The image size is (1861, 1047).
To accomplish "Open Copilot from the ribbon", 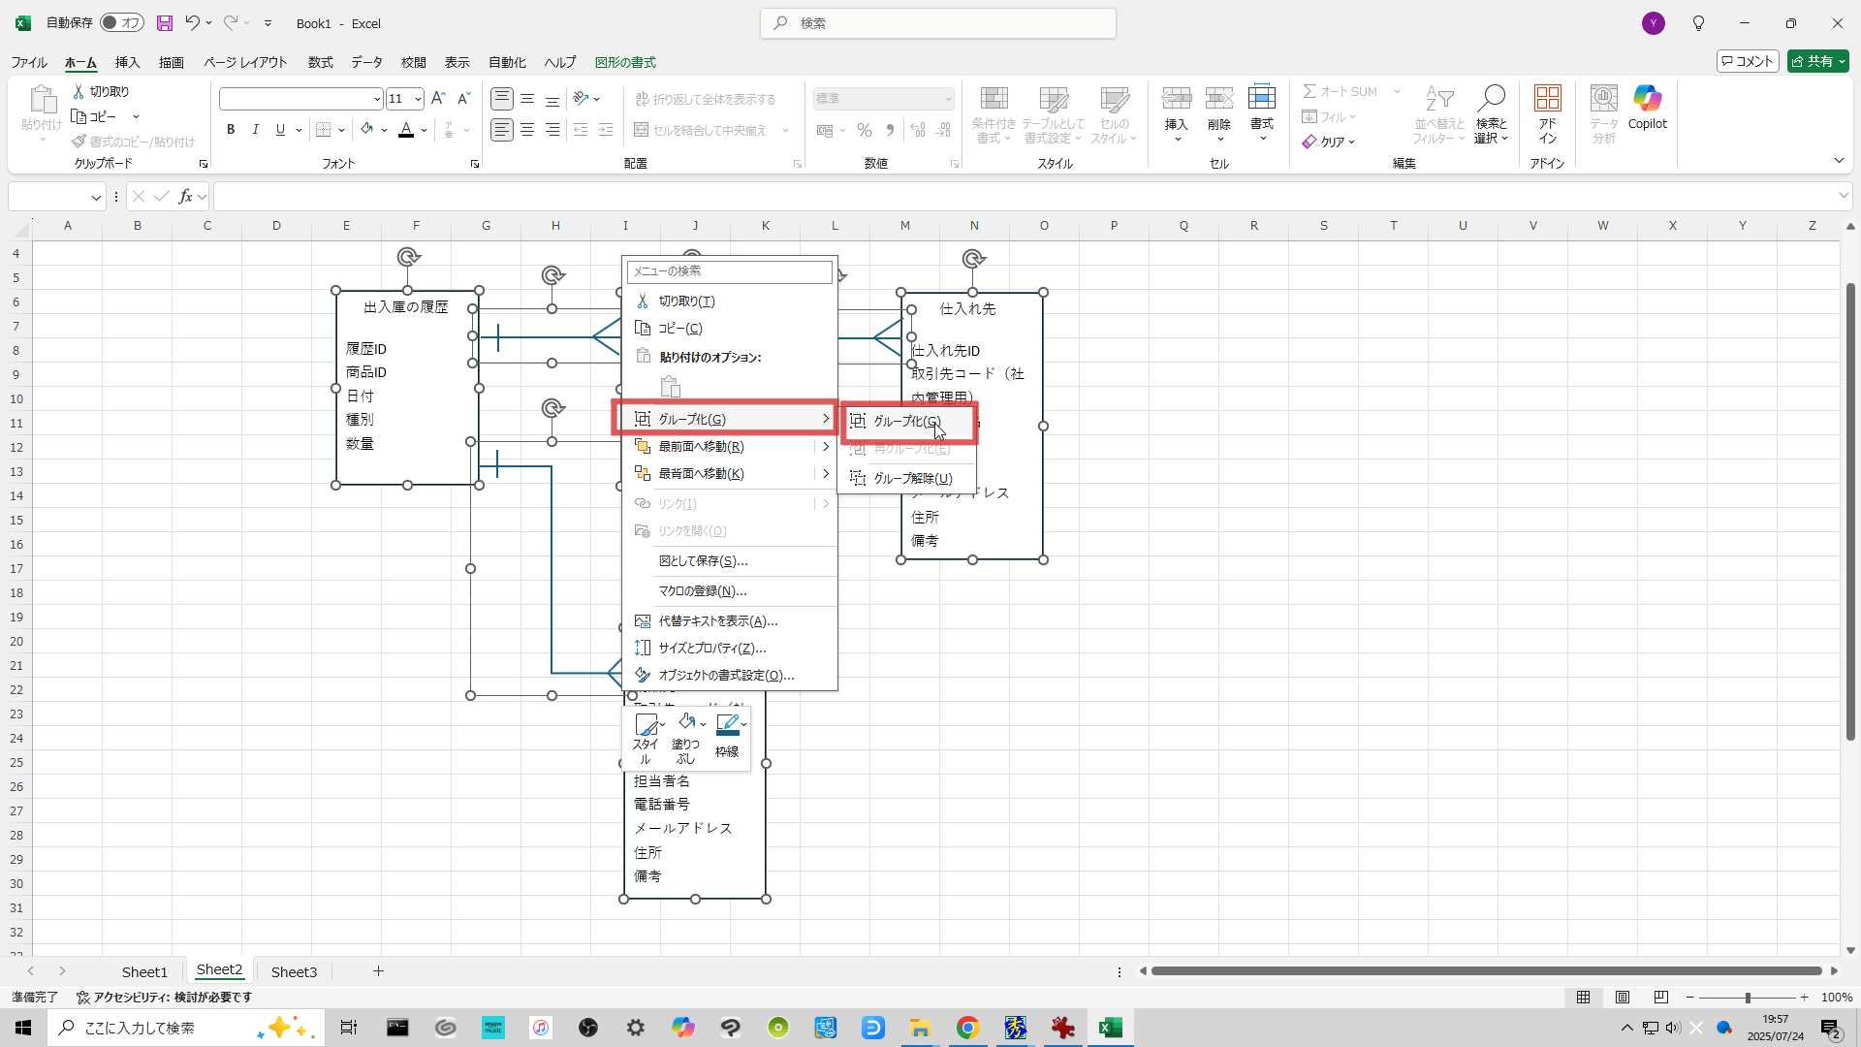I will point(1648,108).
